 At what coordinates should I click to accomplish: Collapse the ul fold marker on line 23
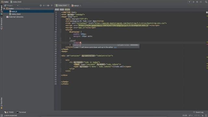click(x=60, y=60)
